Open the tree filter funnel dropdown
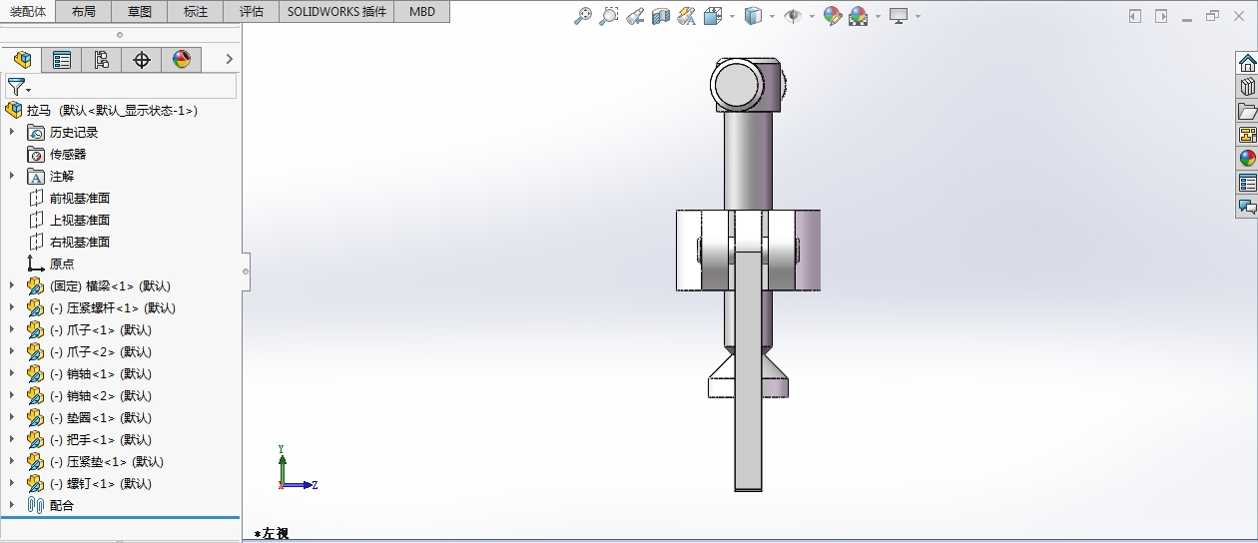The height and width of the screenshot is (543, 1258). click(x=19, y=87)
